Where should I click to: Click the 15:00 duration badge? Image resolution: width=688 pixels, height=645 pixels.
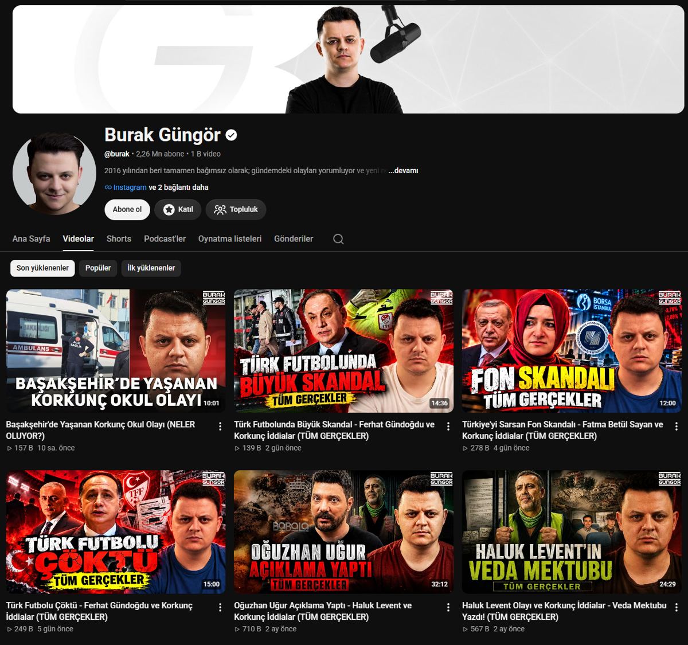pyautogui.click(x=212, y=584)
